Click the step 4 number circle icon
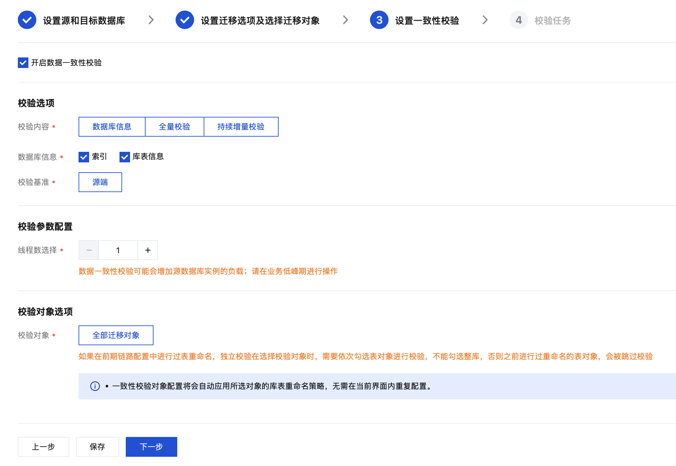 (519, 20)
